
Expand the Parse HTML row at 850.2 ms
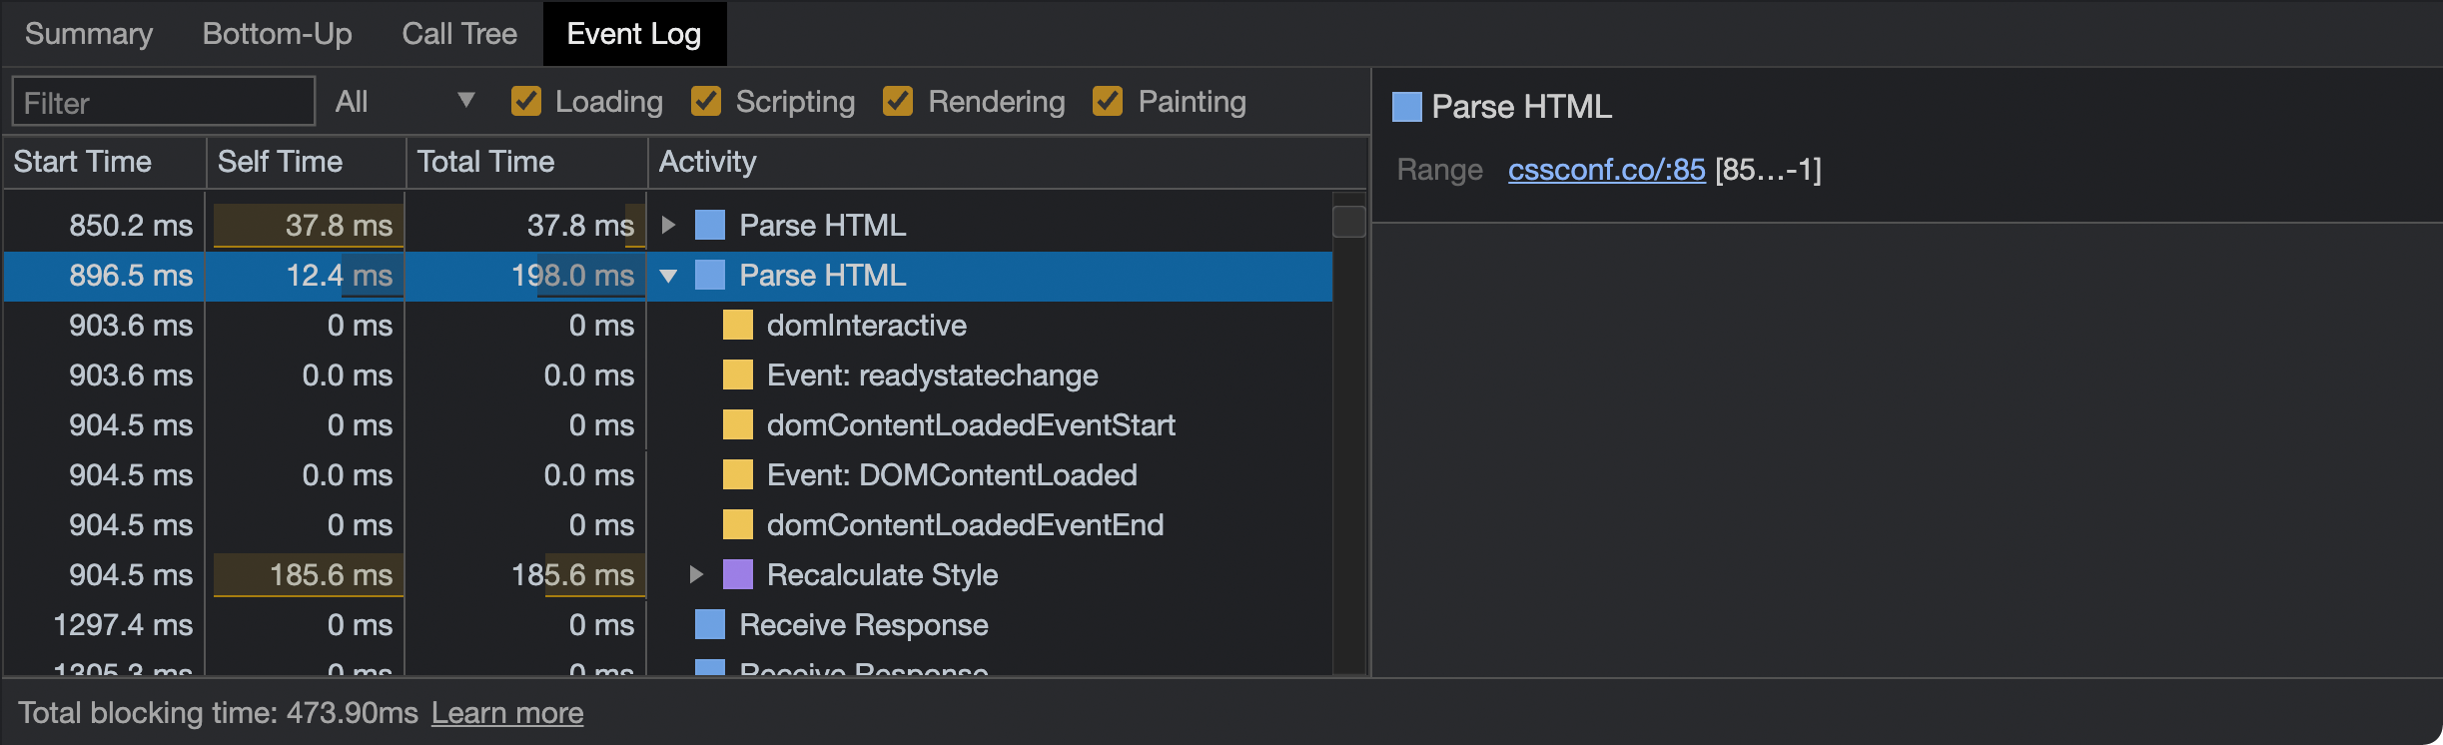coord(669,226)
